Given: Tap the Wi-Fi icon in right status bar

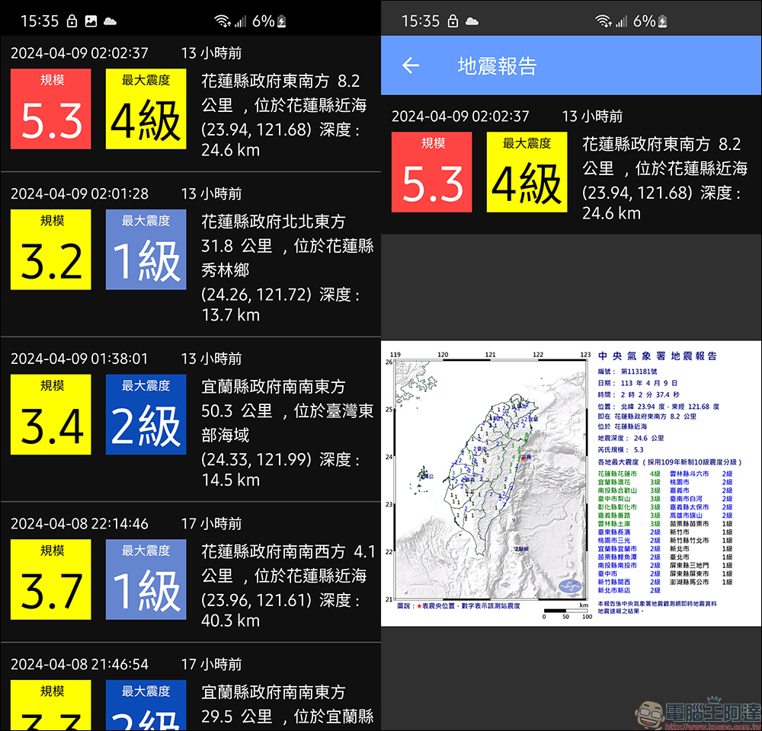Looking at the screenshot, I should coord(604,21).
